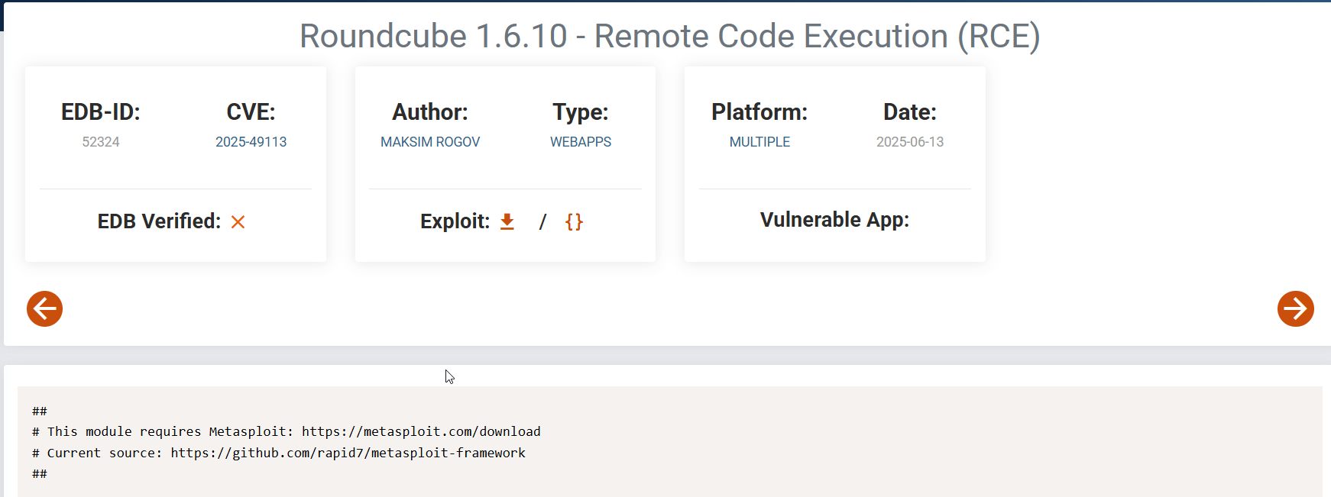Screen dimensions: 1331x497
Task: Click the EDB Verified red X icon
Action: [x=238, y=221]
